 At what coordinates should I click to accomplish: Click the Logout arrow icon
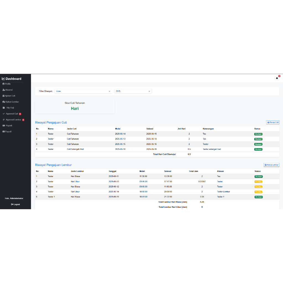tap(12, 205)
